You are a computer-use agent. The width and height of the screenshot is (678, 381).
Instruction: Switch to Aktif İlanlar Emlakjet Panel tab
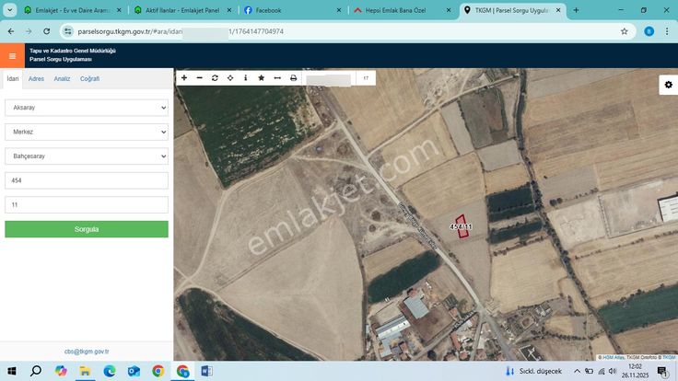pos(182,10)
